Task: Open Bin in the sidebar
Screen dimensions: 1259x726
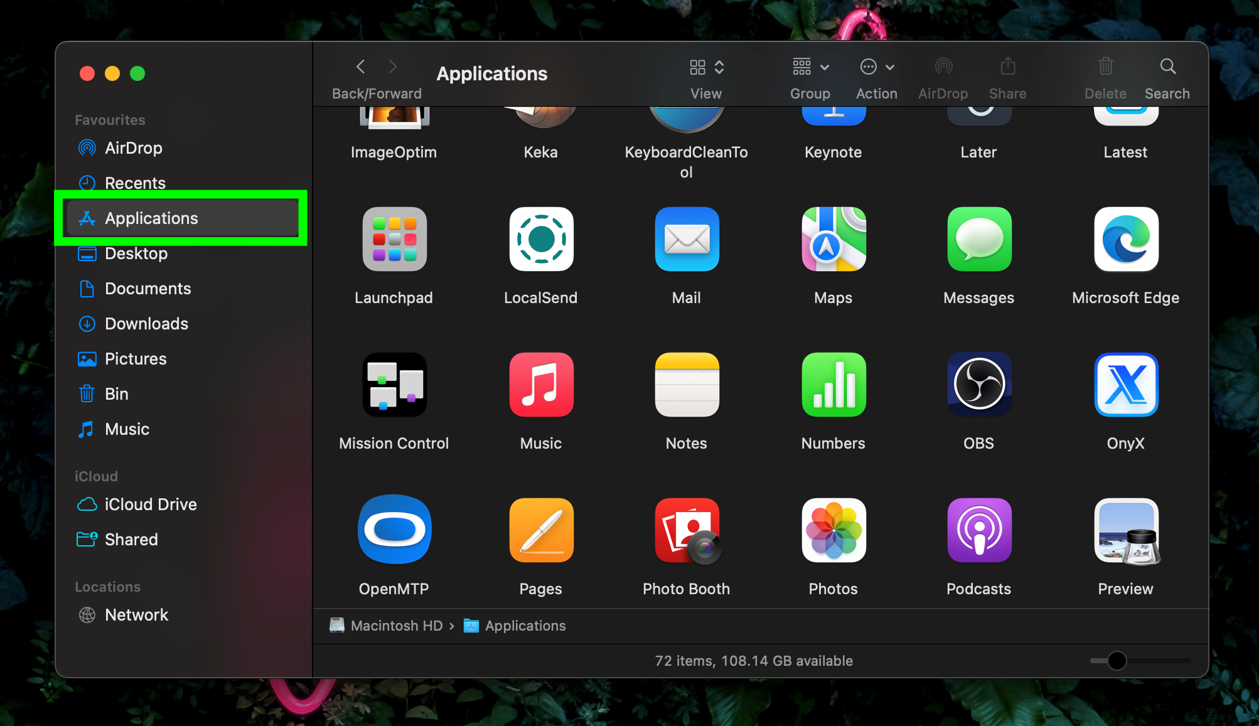Action: click(183, 394)
